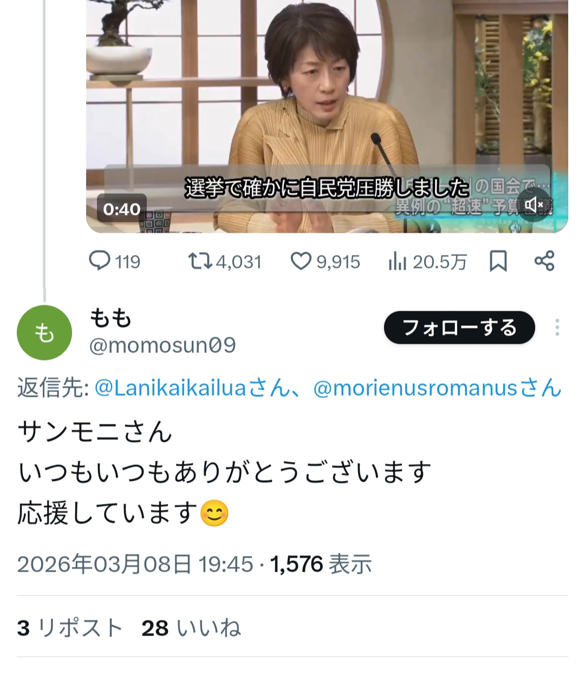View the 3 リポスト list
The image size is (585, 674).
pos(70,628)
